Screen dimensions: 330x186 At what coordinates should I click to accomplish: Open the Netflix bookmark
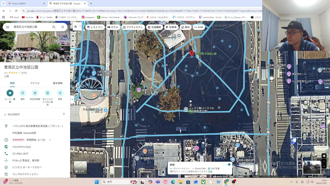pyautogui.click(x=44, y=17)
